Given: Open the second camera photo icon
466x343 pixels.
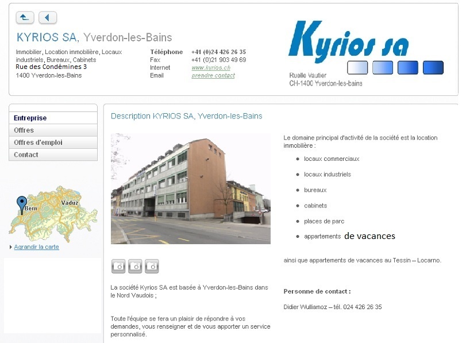Looking at the screenshot, I should tap(135, 266).
